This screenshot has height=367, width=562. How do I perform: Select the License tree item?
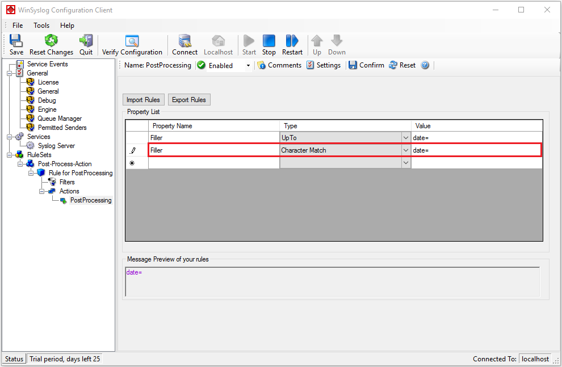pos(48,82)
